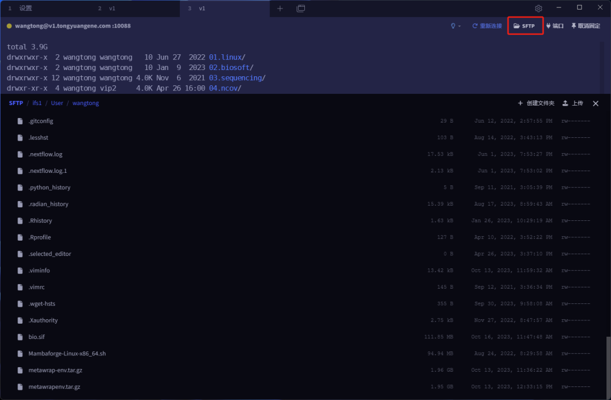The image size is (611, 400).
Task: Select the .lesshst file name
Action: pyautogui.click(x=38, y=138)
